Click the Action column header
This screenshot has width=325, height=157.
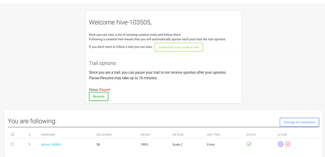click(x=282, y=135)
